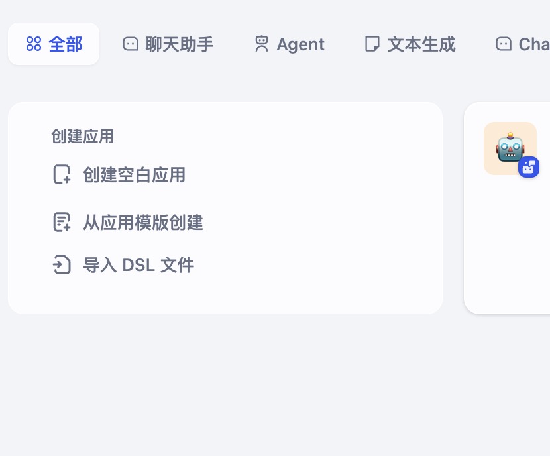Image resolution: width=550 pixels, height=456 pixels.
Task: Click the import arrow file icon
Action: coord(62,265)
